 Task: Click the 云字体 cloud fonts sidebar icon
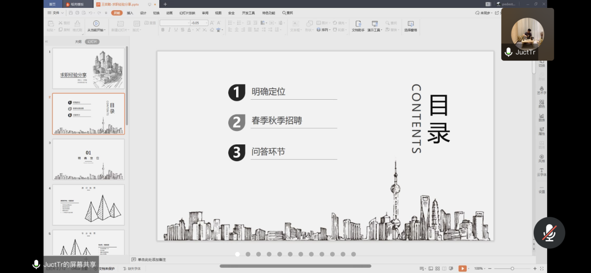[x=541, y=172]
